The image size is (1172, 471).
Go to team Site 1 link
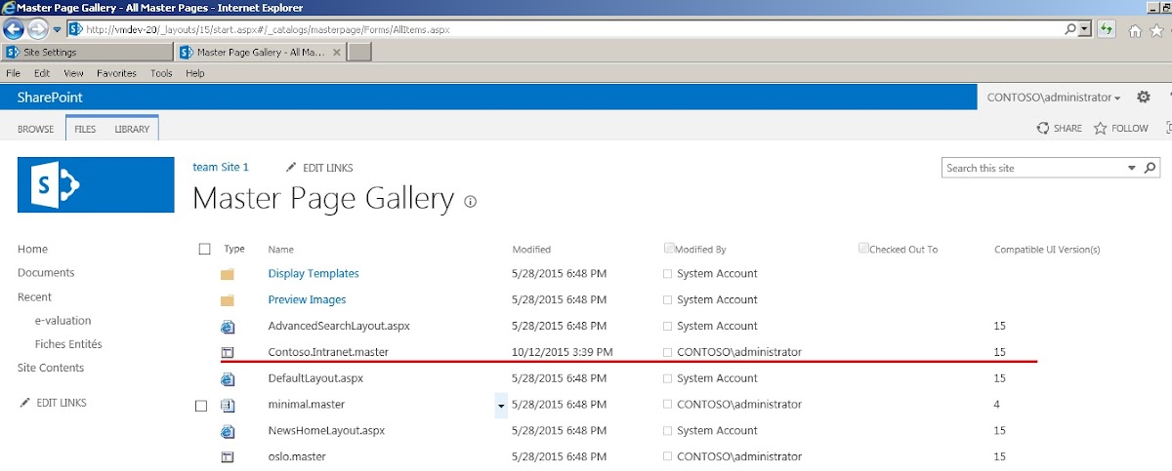[221, 168]
